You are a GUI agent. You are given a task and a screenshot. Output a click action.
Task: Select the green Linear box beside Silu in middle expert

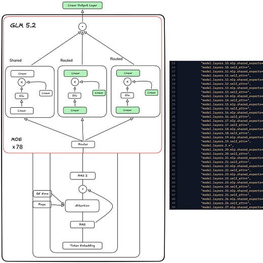tap(99, 93)
